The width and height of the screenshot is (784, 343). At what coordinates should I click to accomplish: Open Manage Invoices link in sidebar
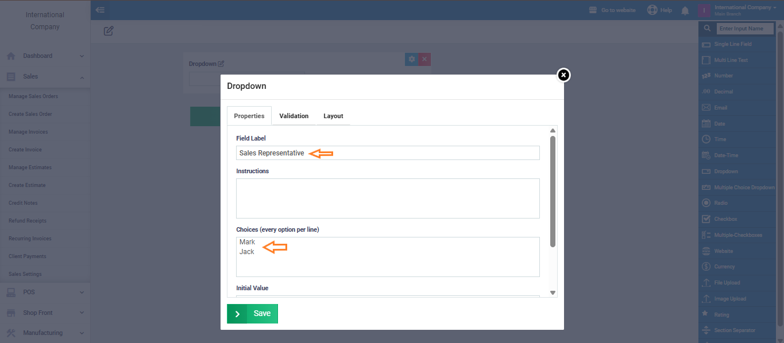pos(28,132)
